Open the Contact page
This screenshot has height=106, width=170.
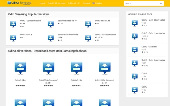tap(86, 3)
